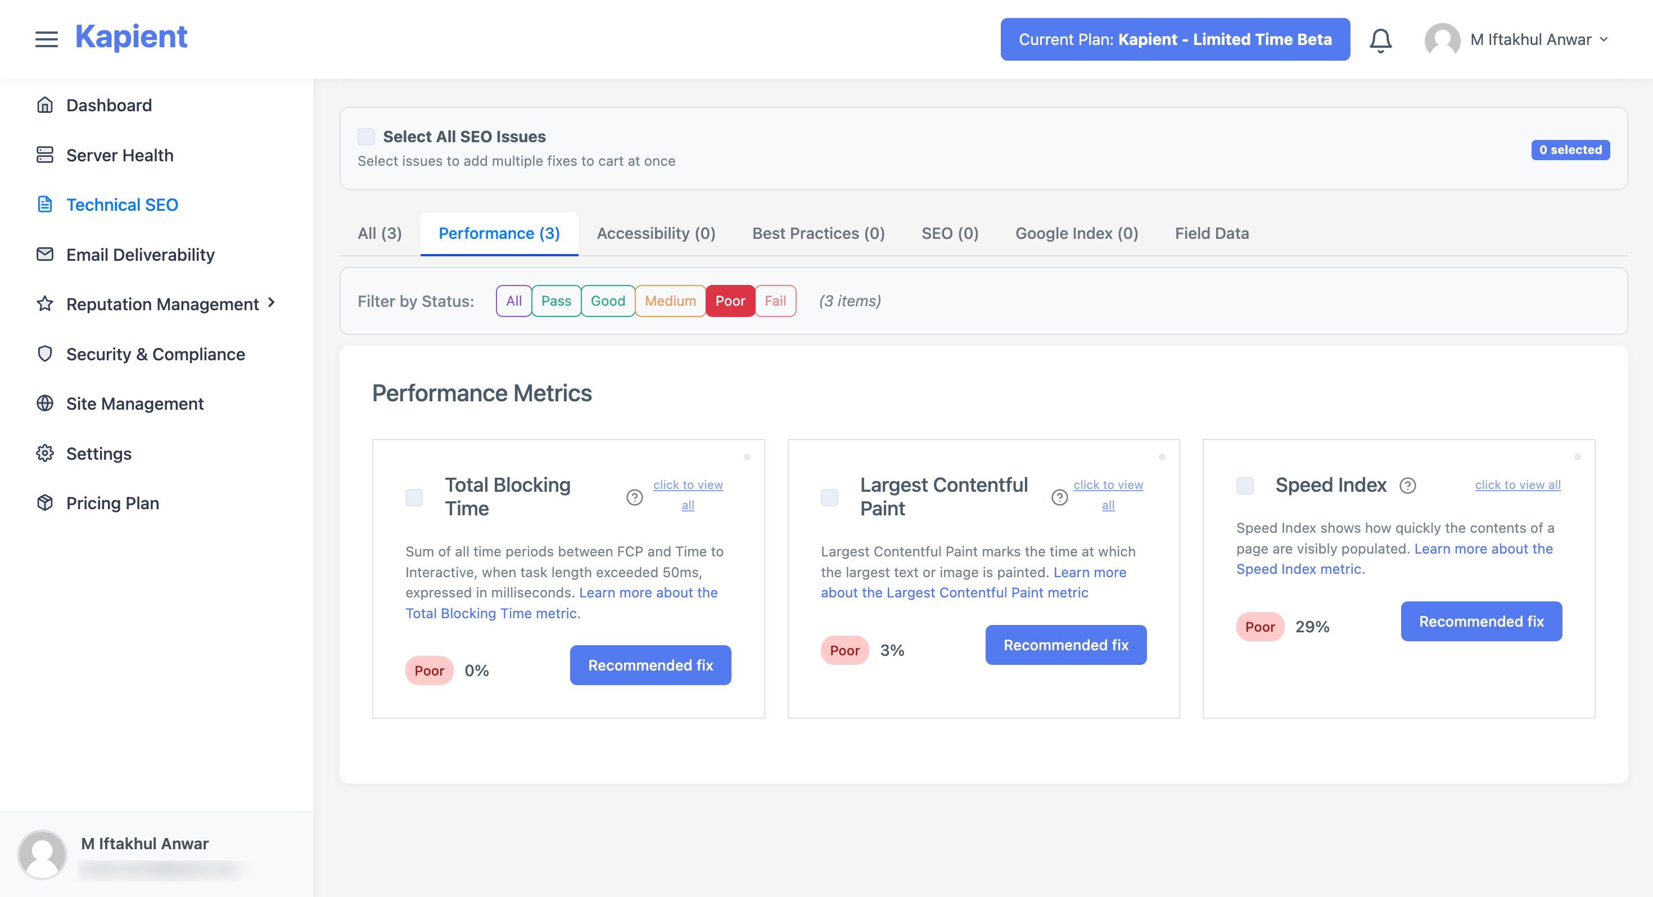1653x897 pixels.
Task: Click the Current Plan Kapient Beta banner
Action: pyautogui.click(x=1175, y=40)
